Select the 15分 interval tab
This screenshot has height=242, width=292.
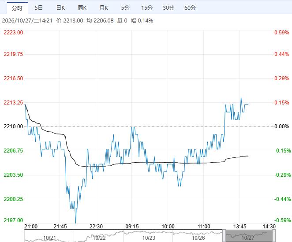[147, 8]
